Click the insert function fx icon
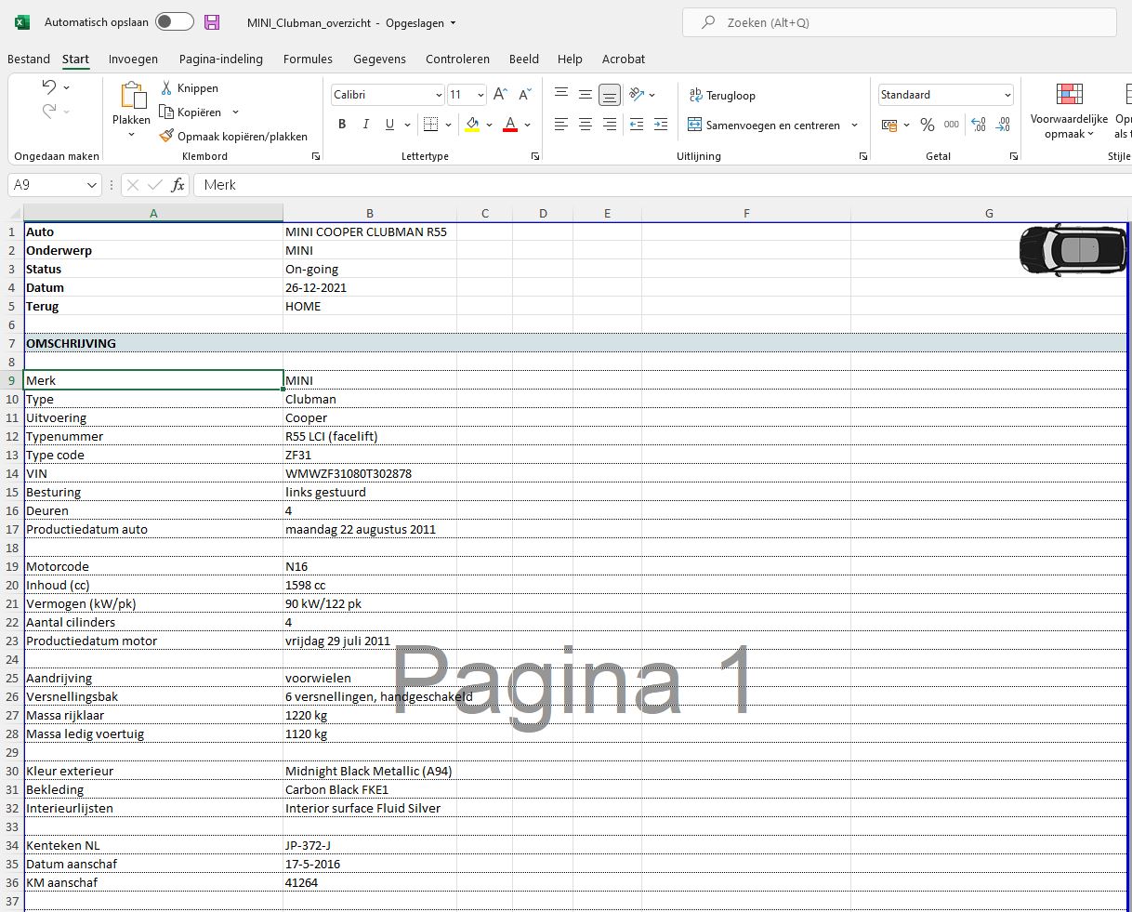This screenshot has height=912, width=1132. coord(178,185)
